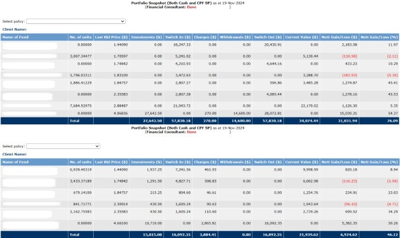Click 'Charges ($)' header in the lower table
This screenshot has width=400, height=238.
pos(205,162)
